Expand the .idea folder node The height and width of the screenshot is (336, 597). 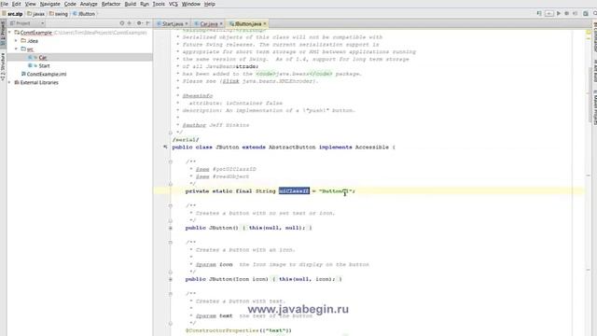[x=16, y=40]
